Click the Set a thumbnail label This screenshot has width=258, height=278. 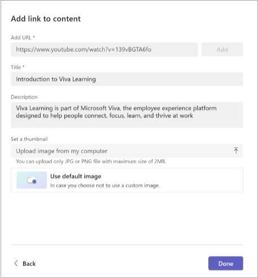[x=29, y=139]
